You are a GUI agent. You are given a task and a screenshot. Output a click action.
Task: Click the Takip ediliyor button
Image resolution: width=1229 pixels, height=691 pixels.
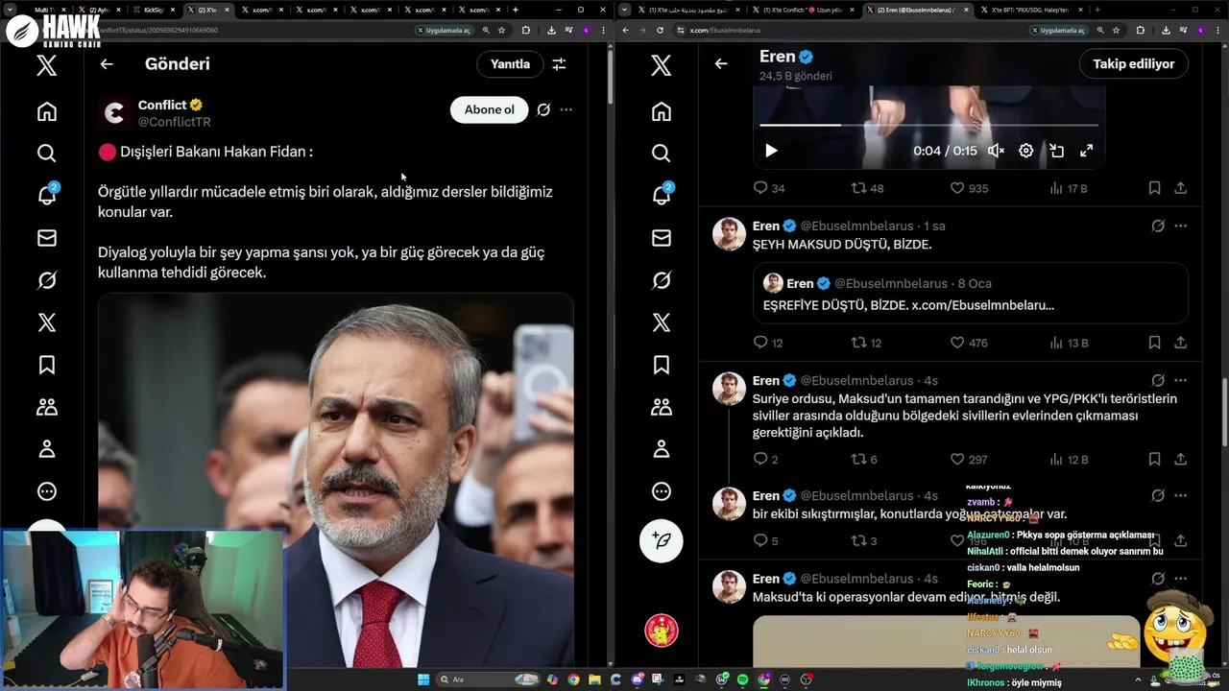1134,64
